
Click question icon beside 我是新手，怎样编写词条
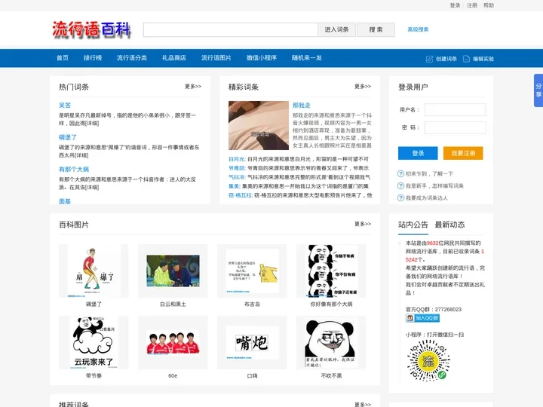tap(400, 186)
